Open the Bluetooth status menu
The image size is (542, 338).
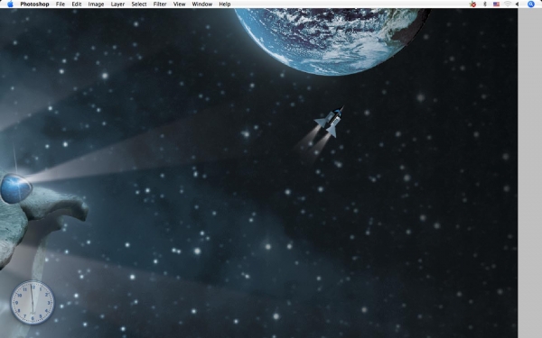coord(485,5)
